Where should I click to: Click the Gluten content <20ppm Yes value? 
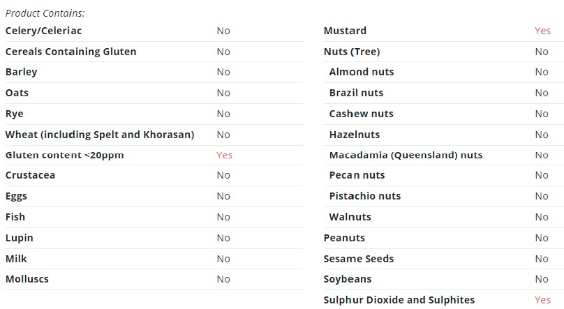click(225, 156)
